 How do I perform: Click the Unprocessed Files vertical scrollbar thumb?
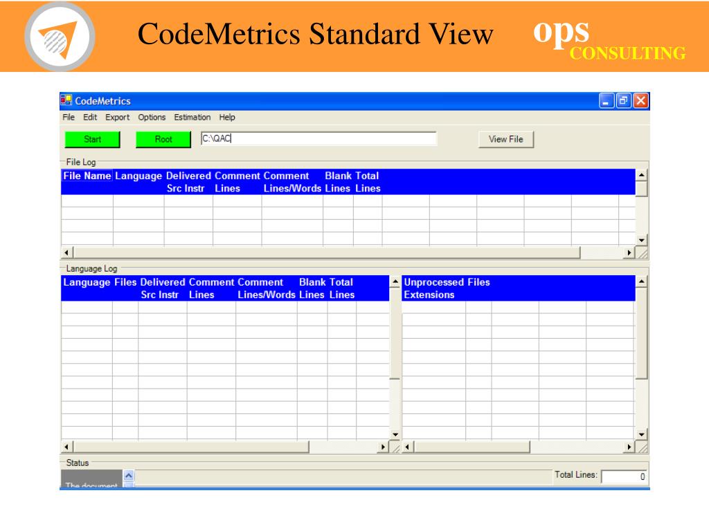pyautogui.click(x=642, y=333)
